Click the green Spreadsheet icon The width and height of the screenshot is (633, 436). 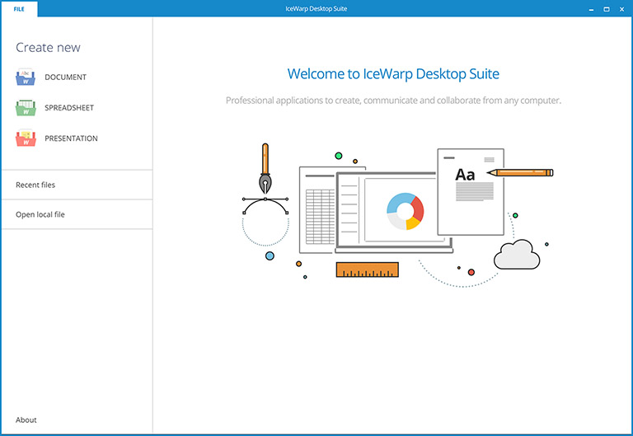26,108
